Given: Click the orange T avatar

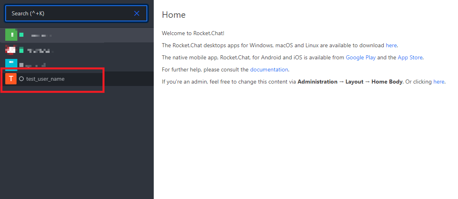Looking at the screenshot, I should pyautogui.click(x=11, y=79).
